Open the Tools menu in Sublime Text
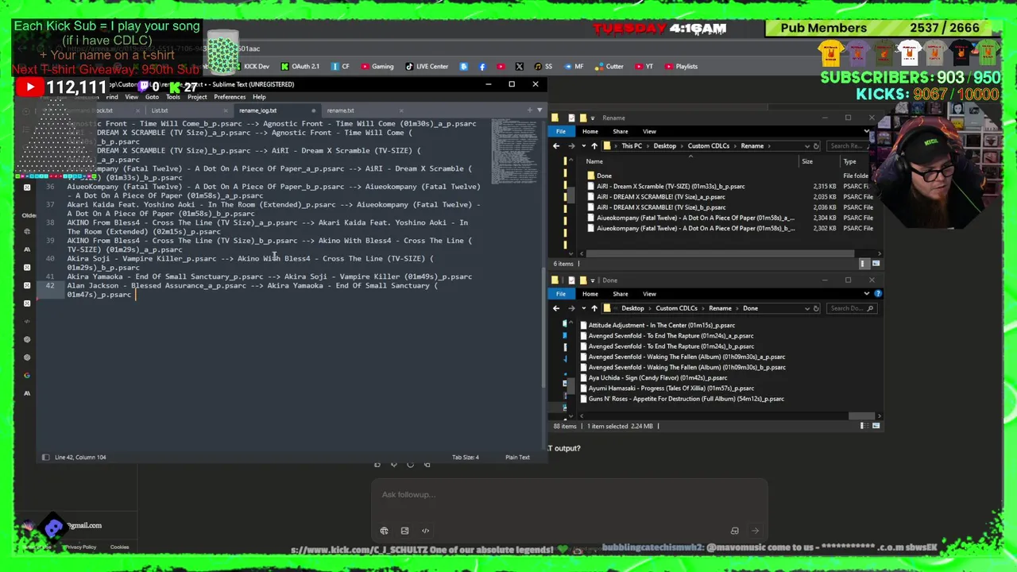Image resolution: width=1017 pixels, height=572 pixels. (173, 97)
